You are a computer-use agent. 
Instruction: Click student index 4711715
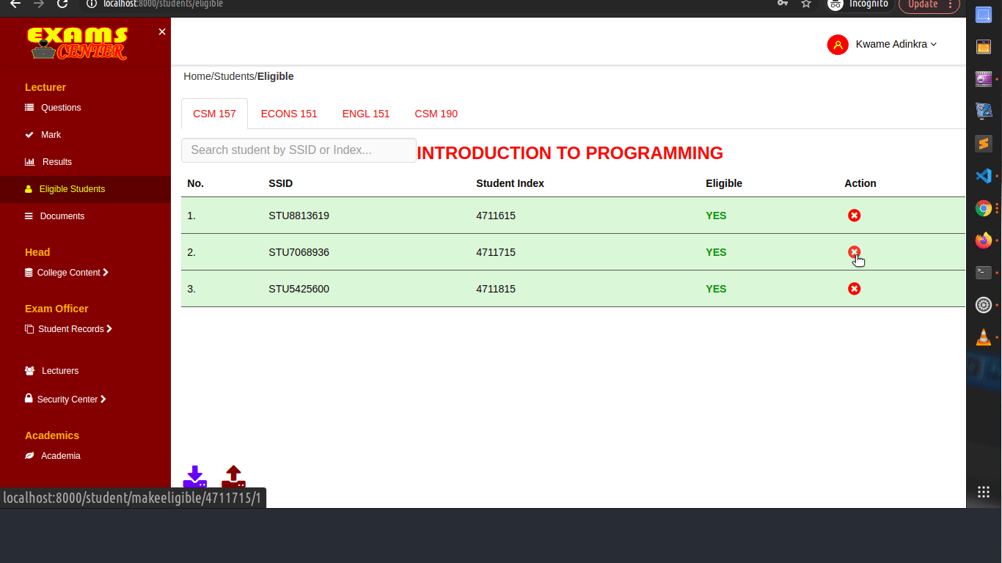click(496, 252)
